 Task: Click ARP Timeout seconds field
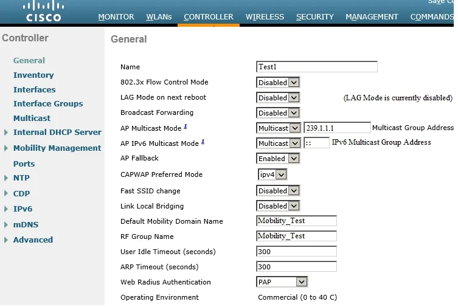click(x=296, y=266)
